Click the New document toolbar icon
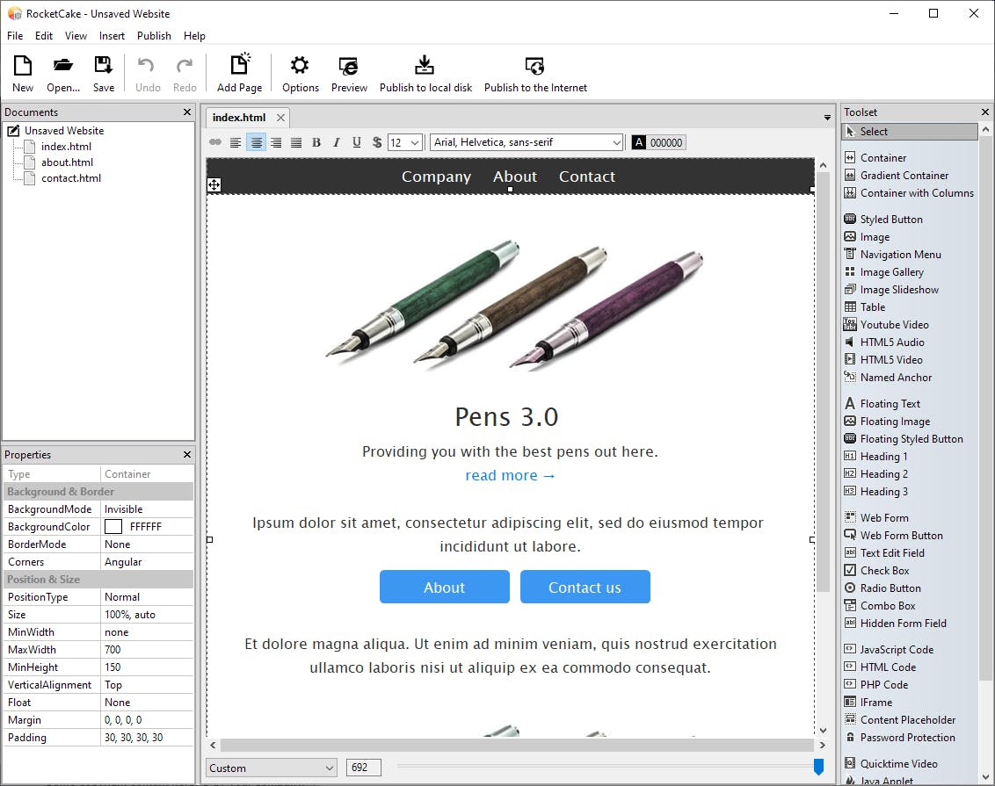 [x=23, y=65]
